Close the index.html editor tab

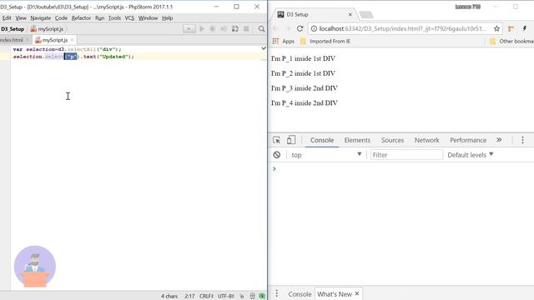pos(28,40)
